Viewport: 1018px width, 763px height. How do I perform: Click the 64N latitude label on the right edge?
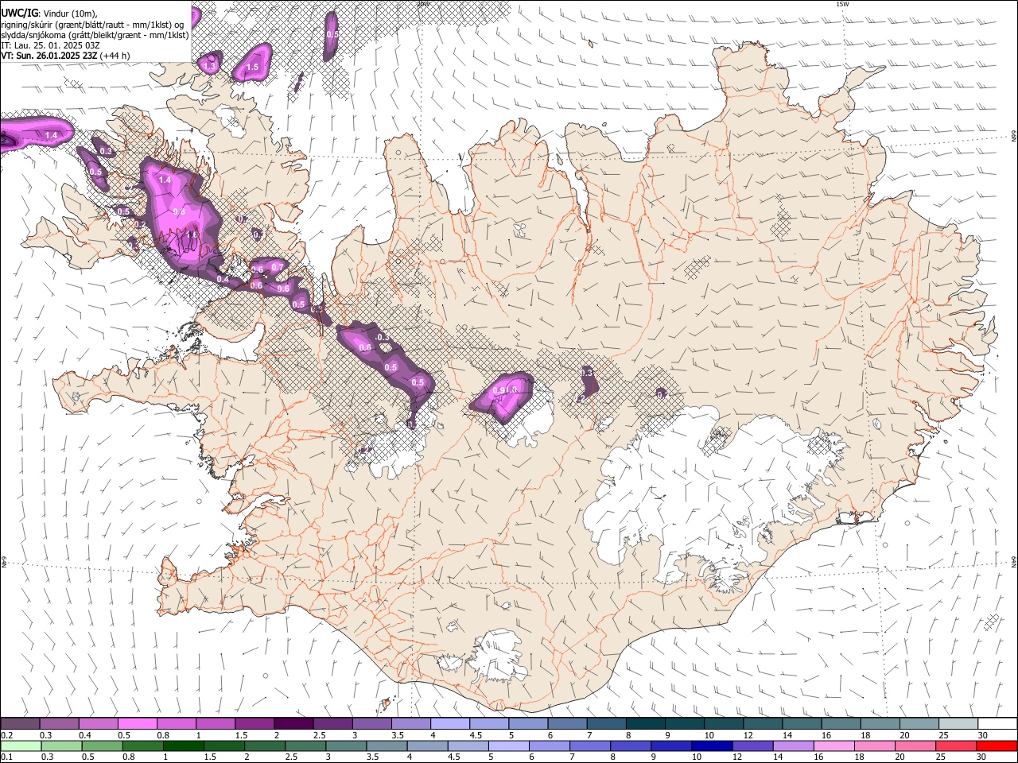click(x=1014, y=561)
